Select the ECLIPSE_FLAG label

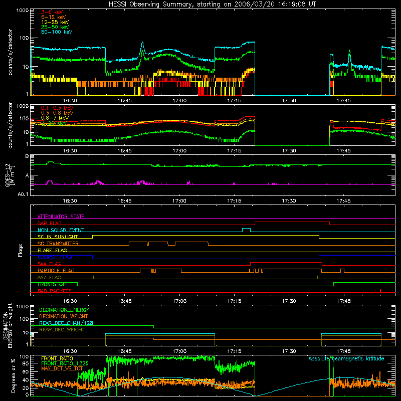click(55, 257)
